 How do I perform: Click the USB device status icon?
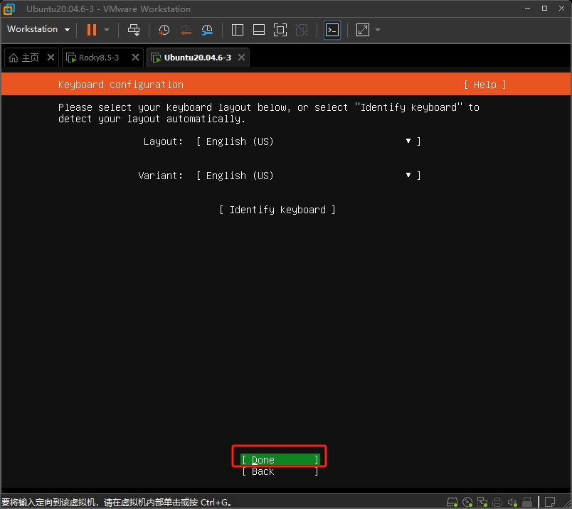point(527,503)
